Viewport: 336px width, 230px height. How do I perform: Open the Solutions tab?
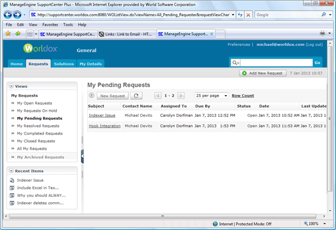click(64, 64)
